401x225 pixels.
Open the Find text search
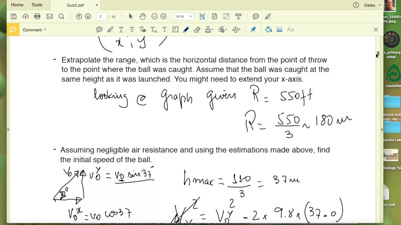coord(61,17)
